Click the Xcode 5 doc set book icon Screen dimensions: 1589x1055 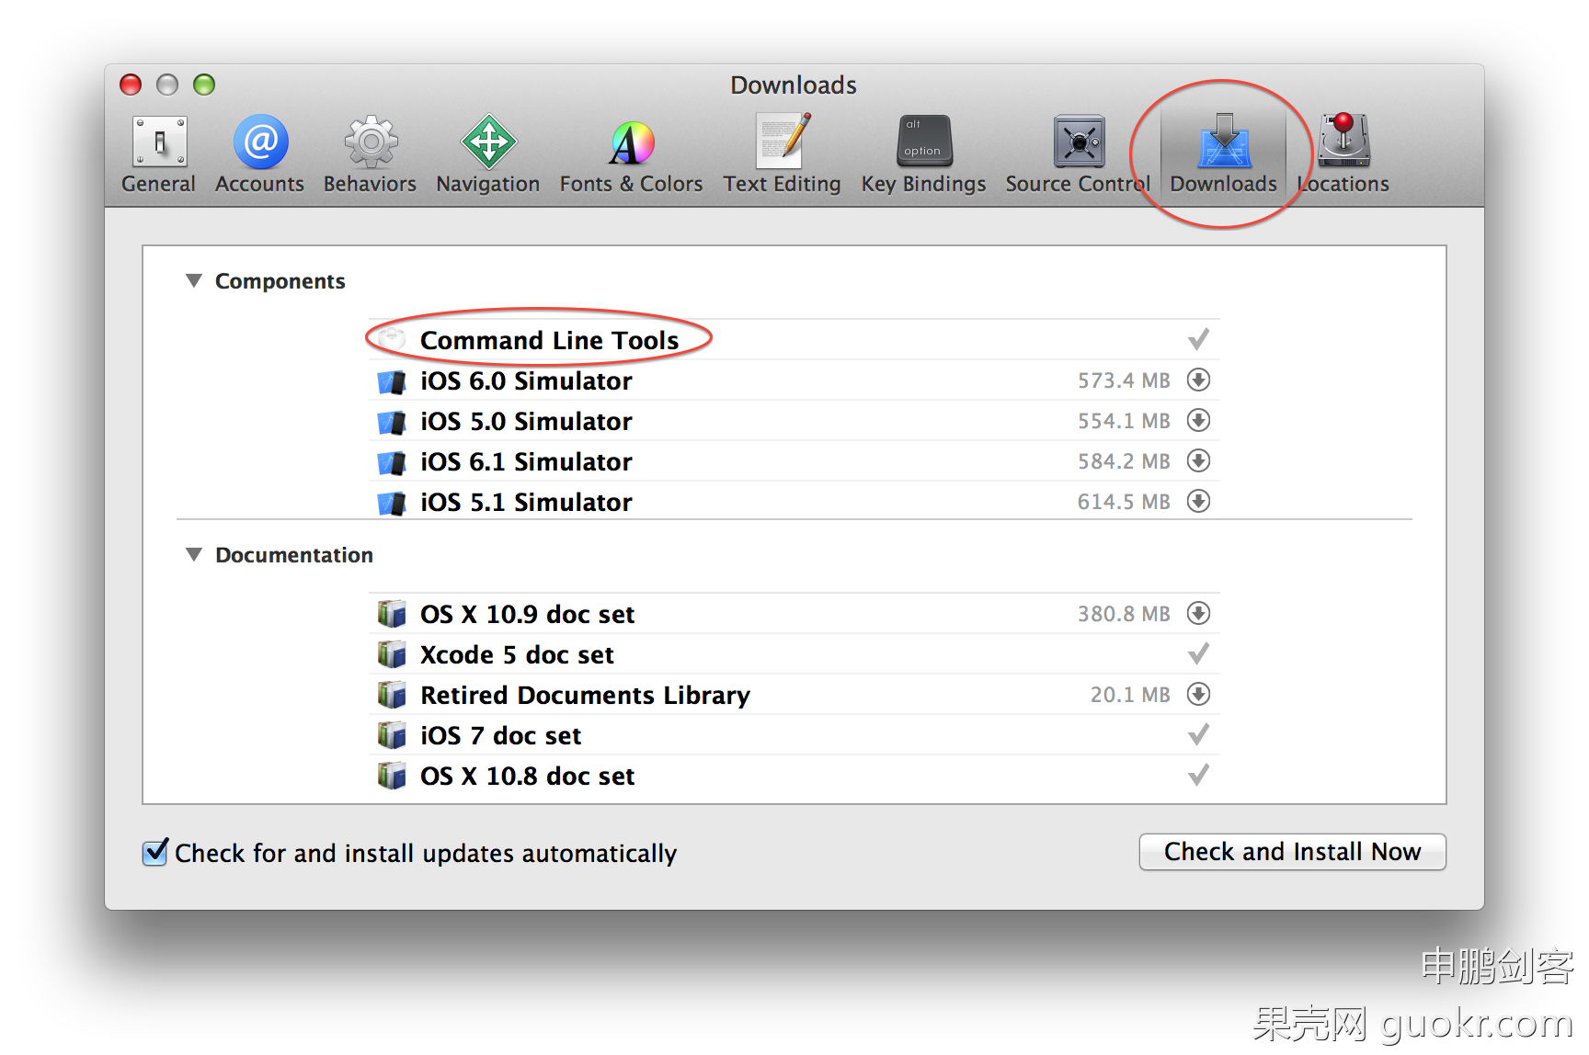[x=392, y=654]
